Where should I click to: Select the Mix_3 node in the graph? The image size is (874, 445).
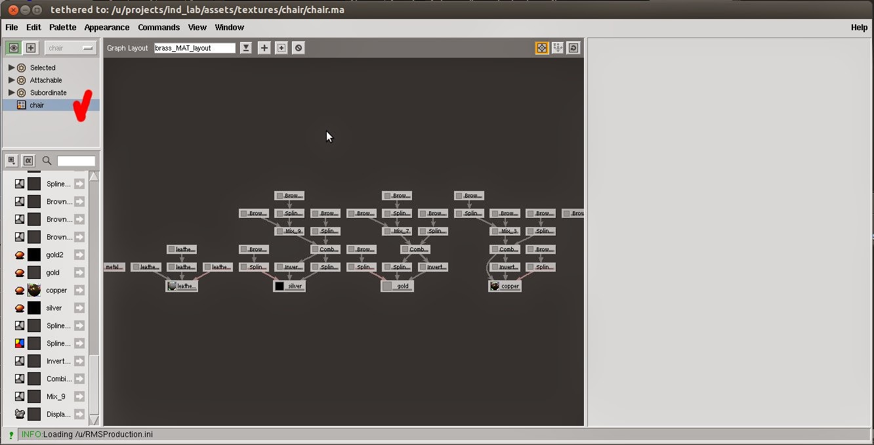tap(505, 231)
